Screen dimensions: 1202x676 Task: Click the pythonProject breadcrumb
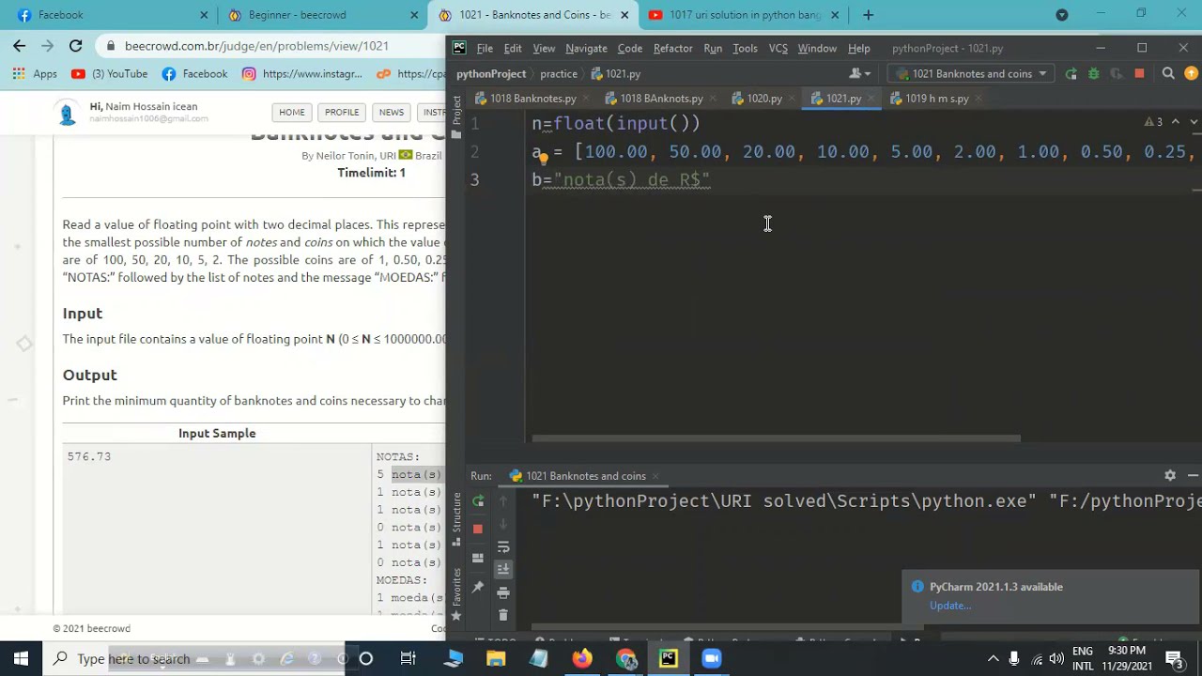491,73
